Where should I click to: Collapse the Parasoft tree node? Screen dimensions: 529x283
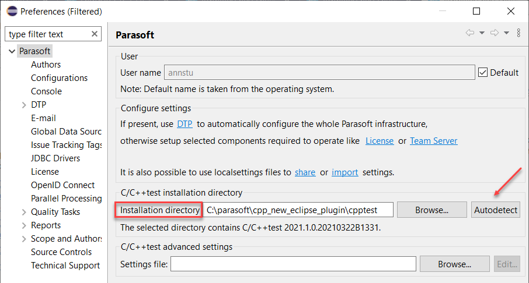coord(12,51)
